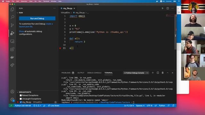205x115 pixels.
Task: Kill terminal with trash icon
Action: coord(163,73)
